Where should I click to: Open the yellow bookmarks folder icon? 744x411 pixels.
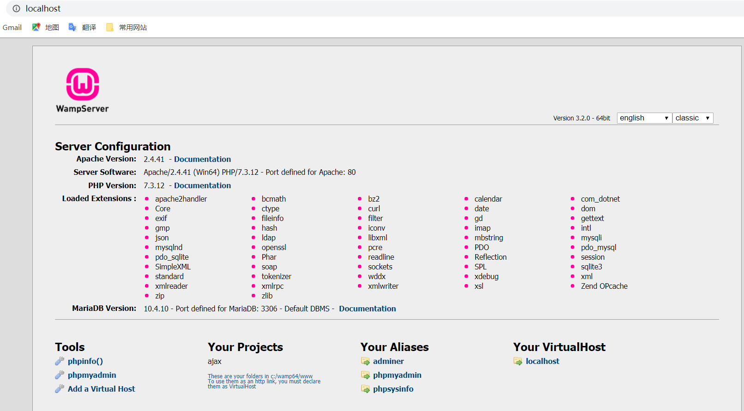110,27
